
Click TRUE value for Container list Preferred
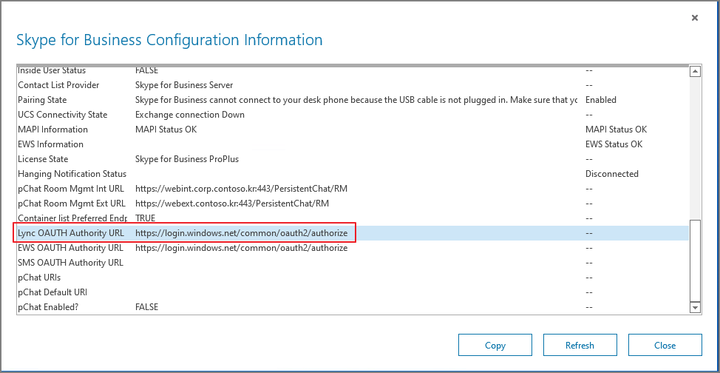click(145, 218)
